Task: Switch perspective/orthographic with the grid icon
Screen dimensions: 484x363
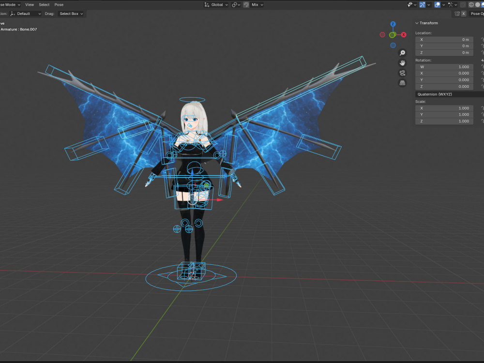Action: point(402,83)
